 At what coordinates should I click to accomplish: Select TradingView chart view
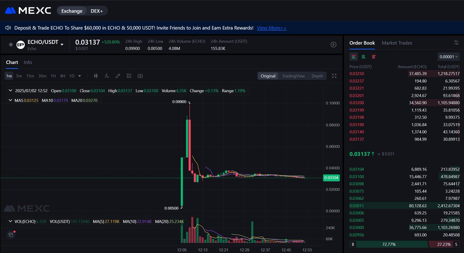[x=293, y=76]
